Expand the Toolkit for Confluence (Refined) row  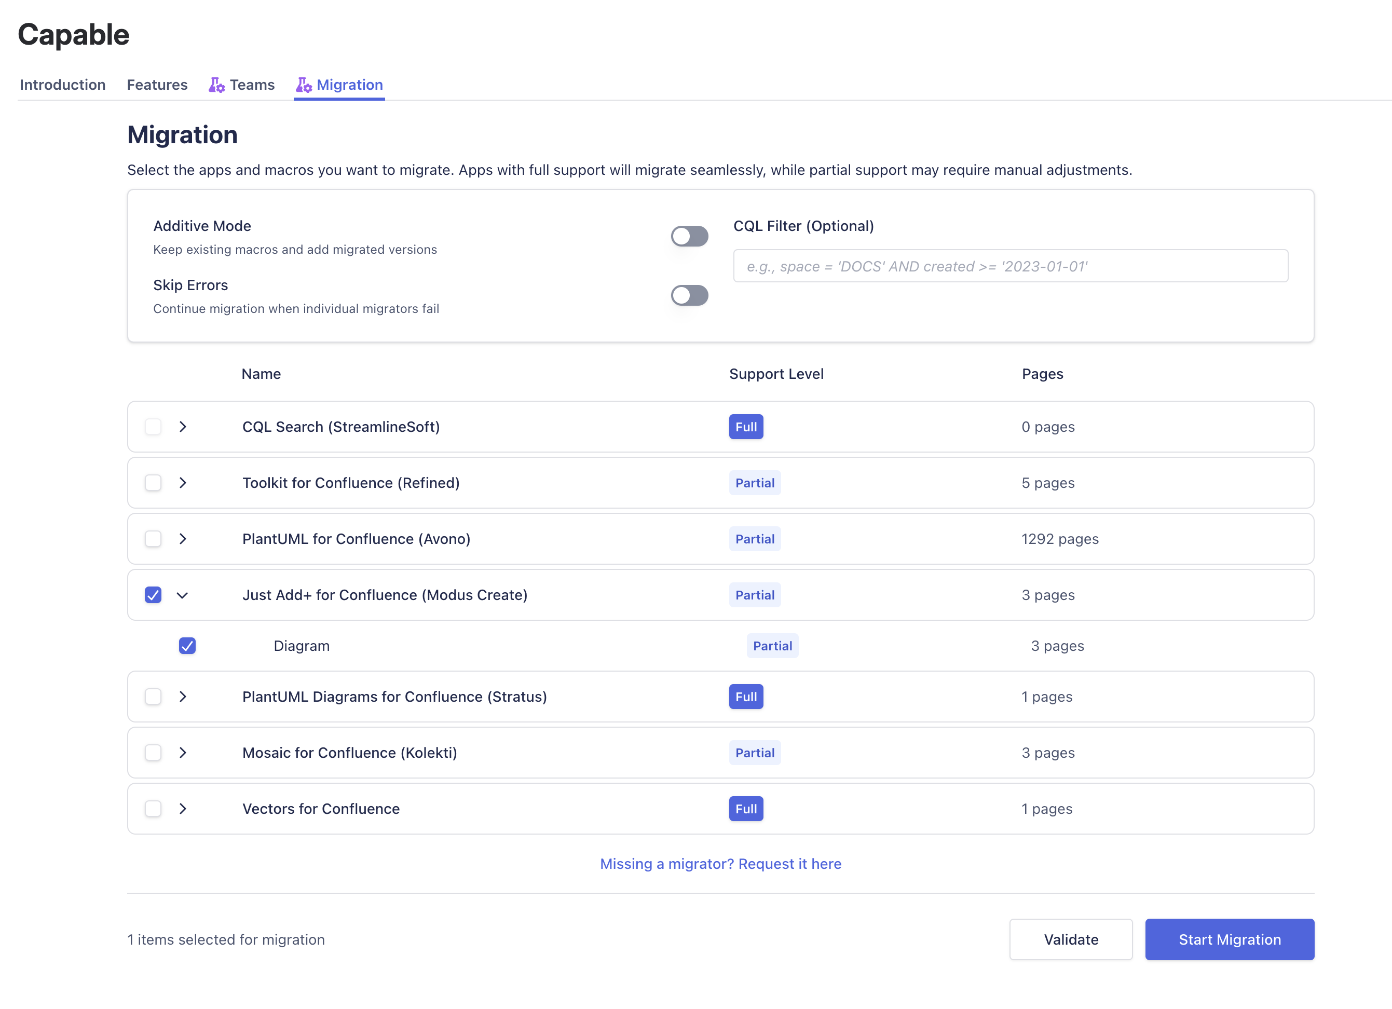[182, 483]
